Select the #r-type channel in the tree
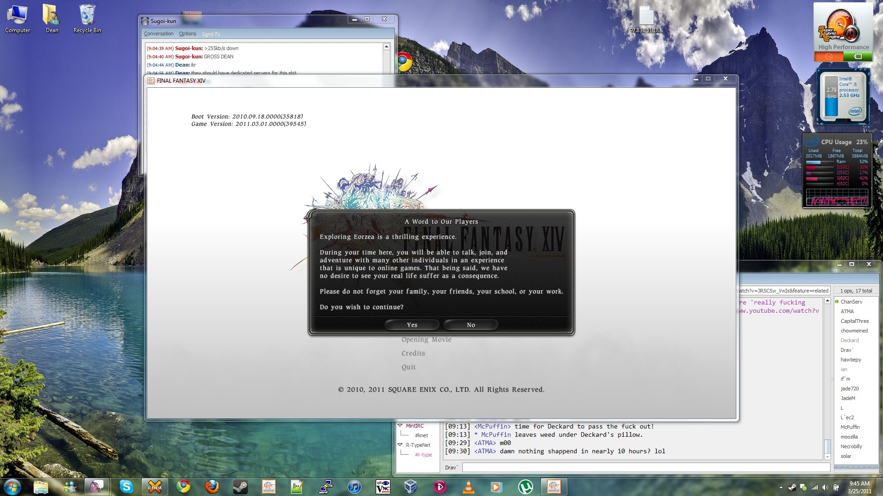883x496 pixels. pos(423,455)
